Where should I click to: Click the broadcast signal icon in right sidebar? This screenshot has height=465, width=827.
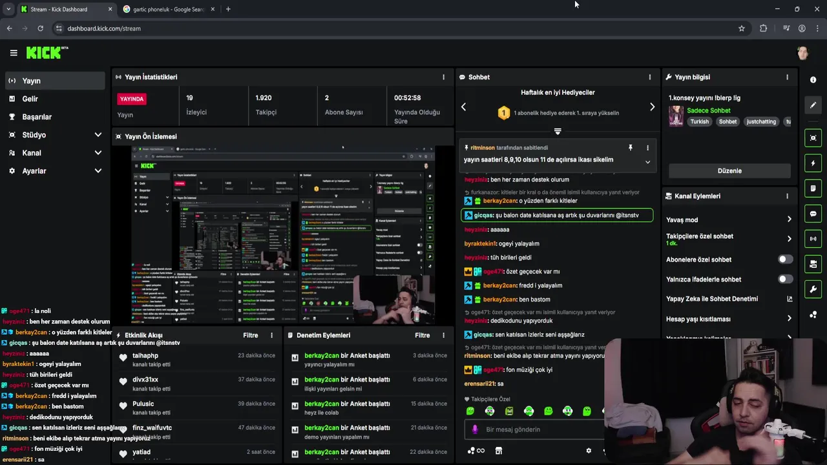[813, 239]
